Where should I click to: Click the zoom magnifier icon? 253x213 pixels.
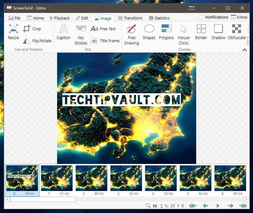148,205
